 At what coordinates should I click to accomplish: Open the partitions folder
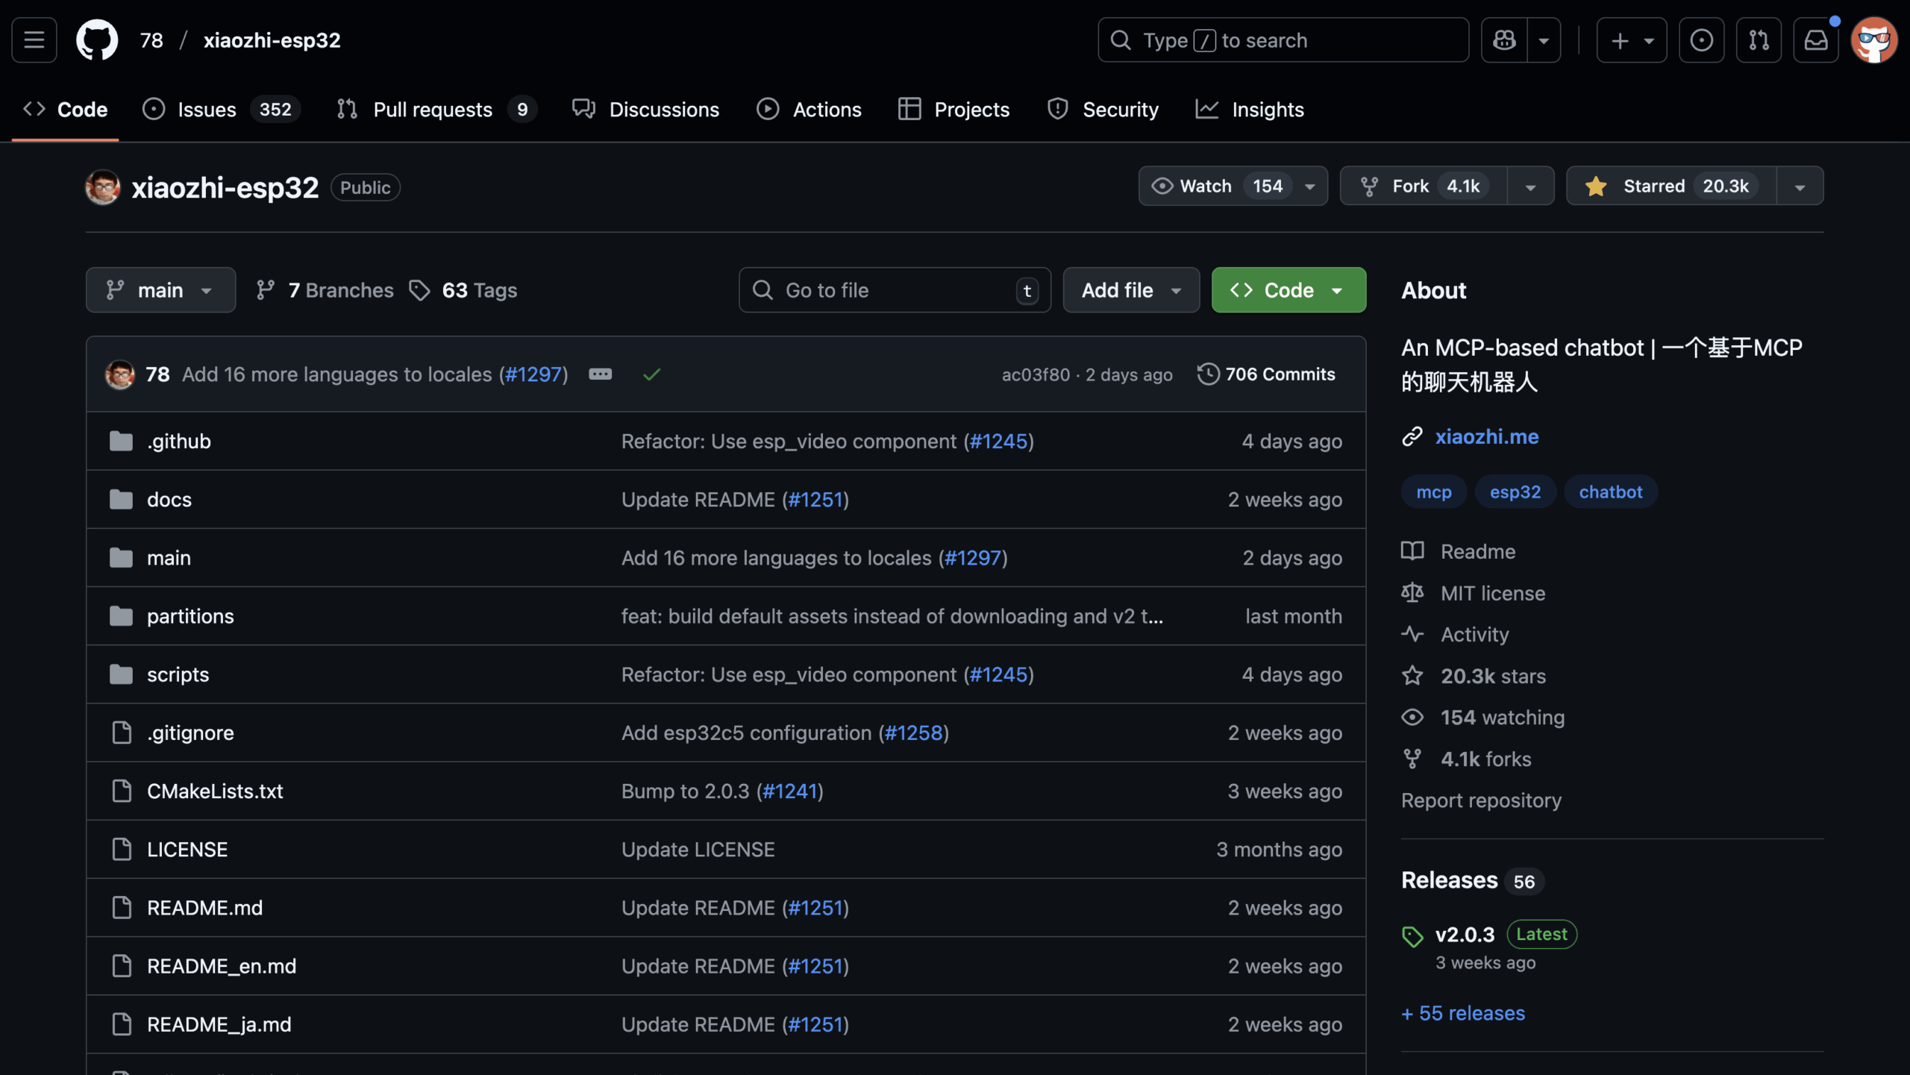pos(190,616)
